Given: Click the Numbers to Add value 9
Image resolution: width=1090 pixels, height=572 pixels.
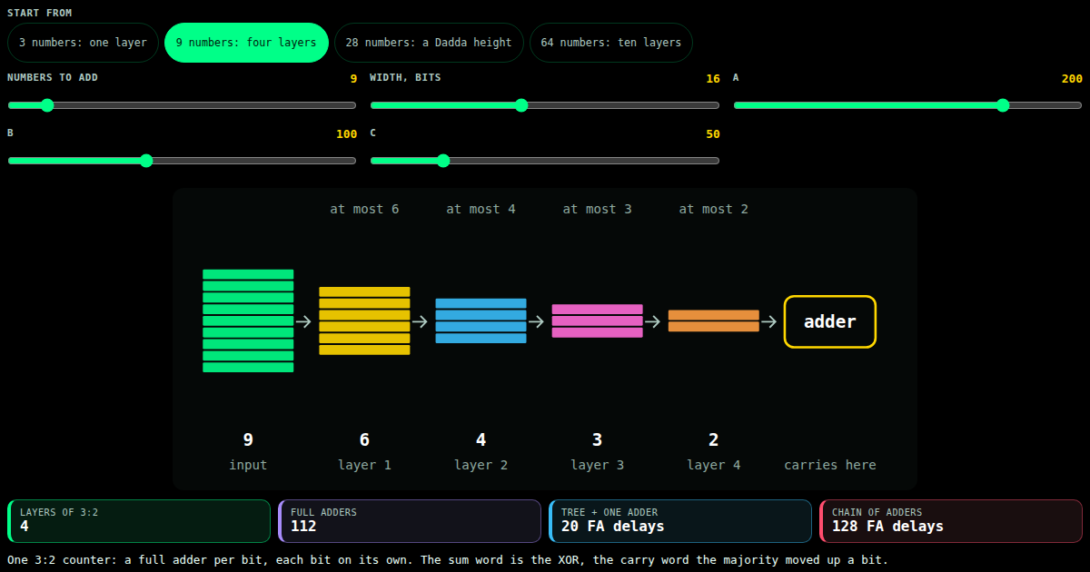Looking at the screenshot, I should (x=353, y=79).
